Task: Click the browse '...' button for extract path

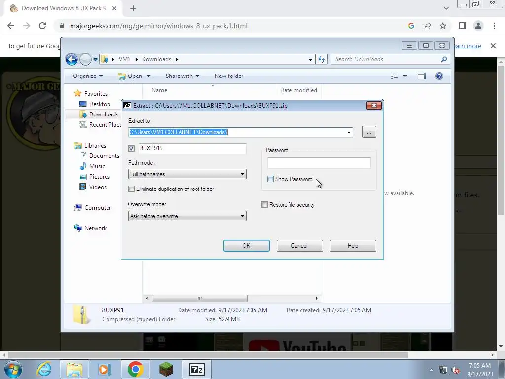Action: [369, 132]
